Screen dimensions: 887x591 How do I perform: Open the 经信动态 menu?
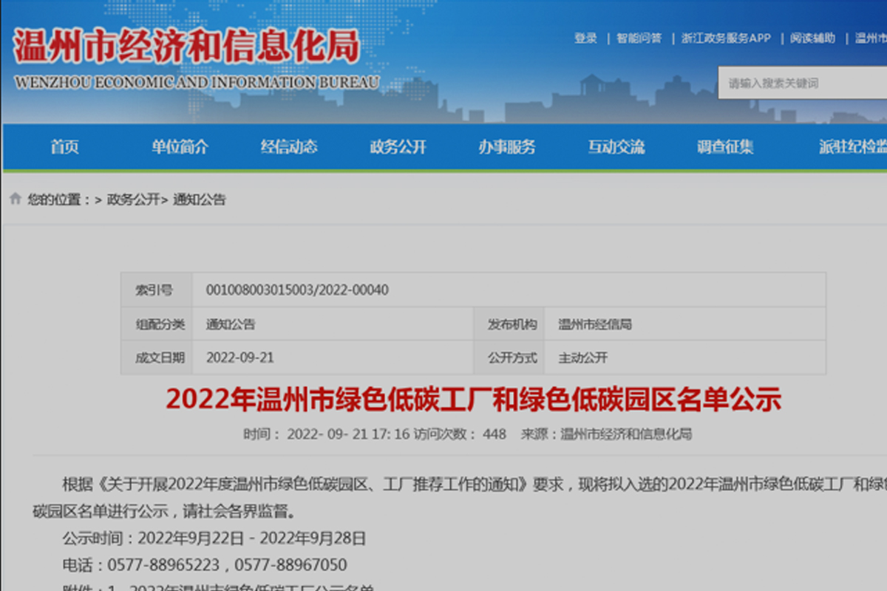[290, 147]
